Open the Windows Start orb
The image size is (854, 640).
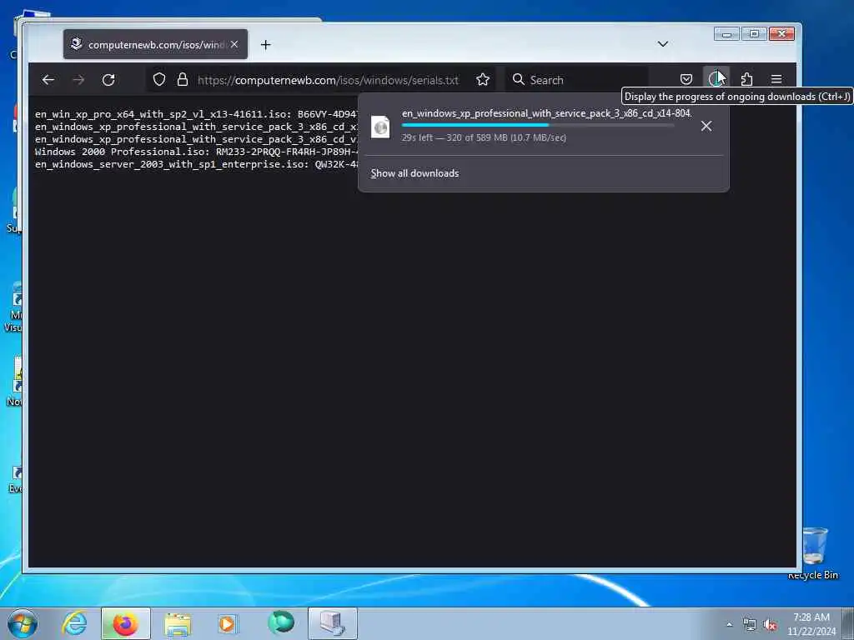point(23,623)
